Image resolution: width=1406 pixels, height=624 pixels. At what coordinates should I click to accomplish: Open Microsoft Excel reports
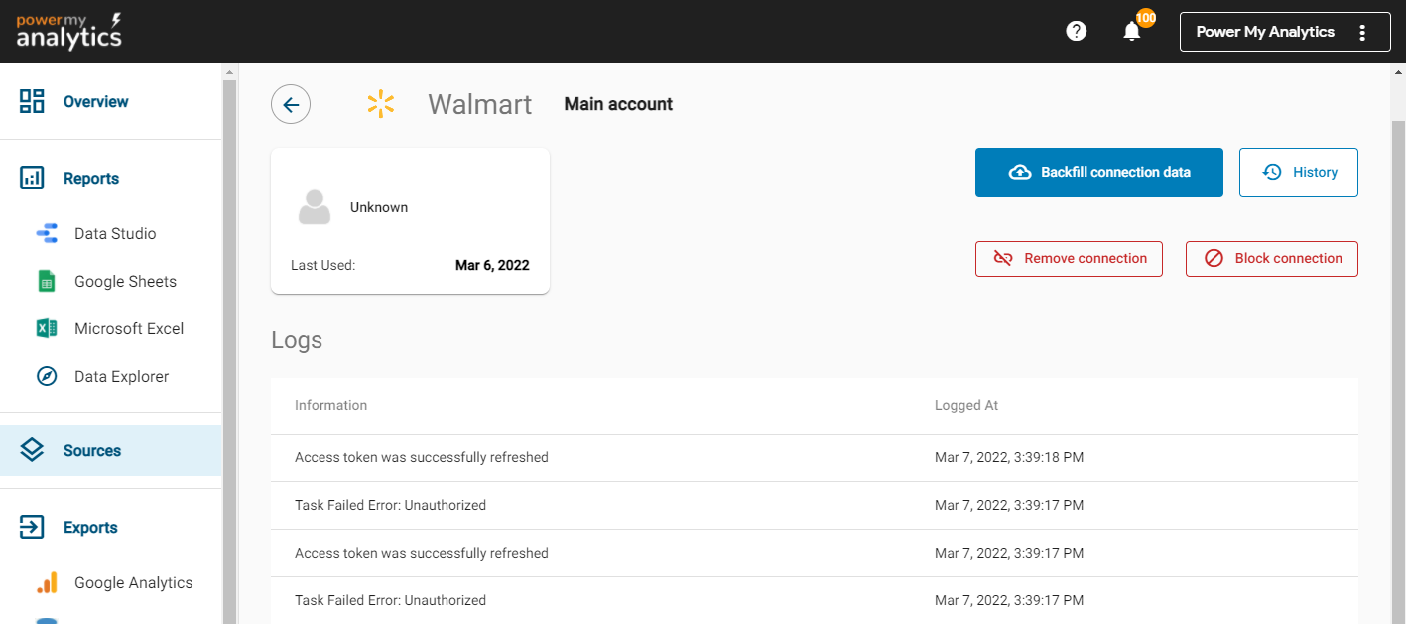coord(128,329)
